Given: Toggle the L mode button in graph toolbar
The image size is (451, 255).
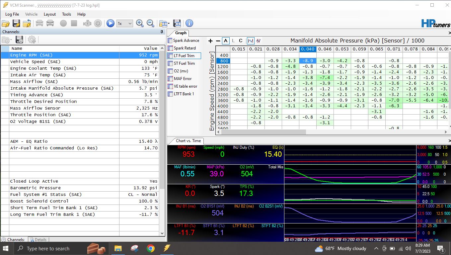Looking at the screenshot, I should (233, 41).
